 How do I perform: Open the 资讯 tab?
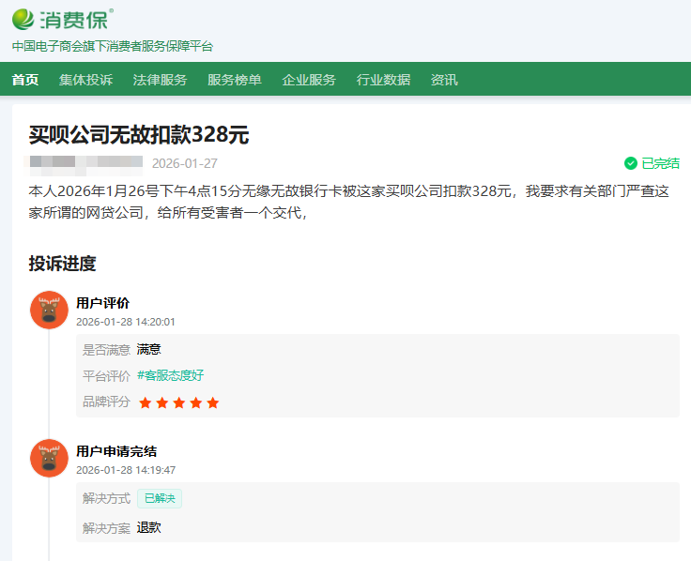pyautogui.click(x=444, y=80)
